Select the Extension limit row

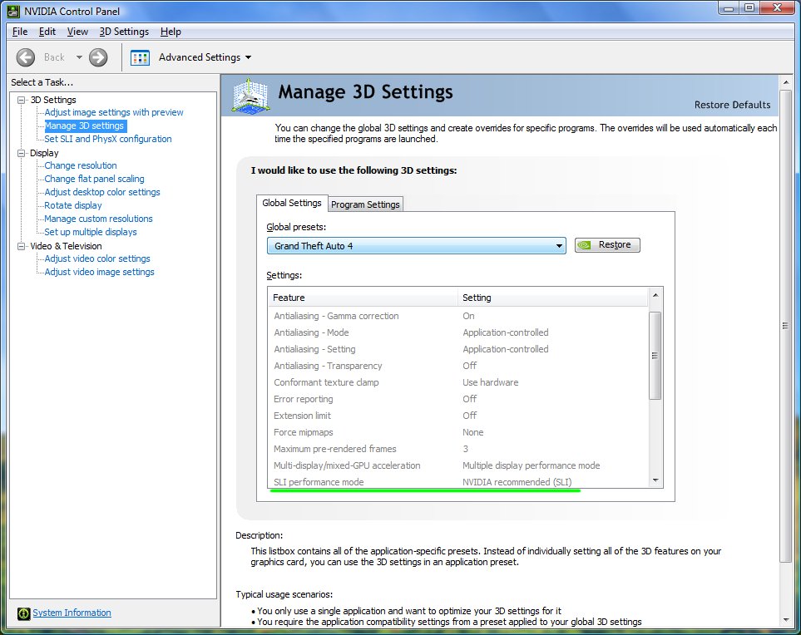[x=458, y=416]
